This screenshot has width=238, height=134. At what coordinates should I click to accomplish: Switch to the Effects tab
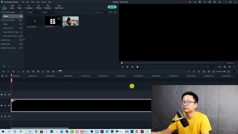(x=39, y=7)
